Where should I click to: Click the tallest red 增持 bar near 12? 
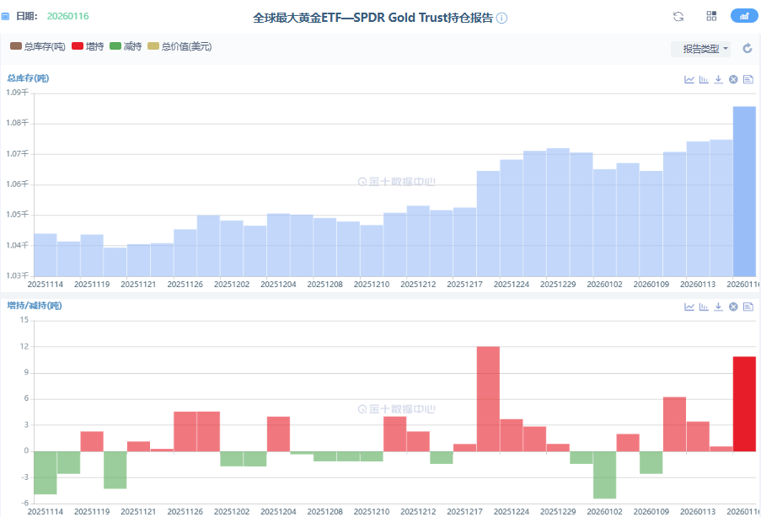[488, 399]
